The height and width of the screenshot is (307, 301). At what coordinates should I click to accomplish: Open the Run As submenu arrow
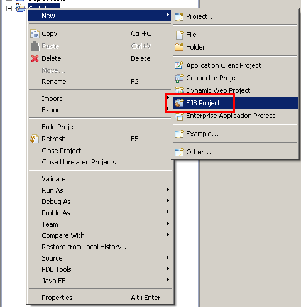(x=168, y=190)
